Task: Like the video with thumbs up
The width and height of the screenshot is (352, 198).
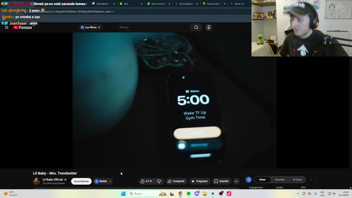Action: pos(146,181)
